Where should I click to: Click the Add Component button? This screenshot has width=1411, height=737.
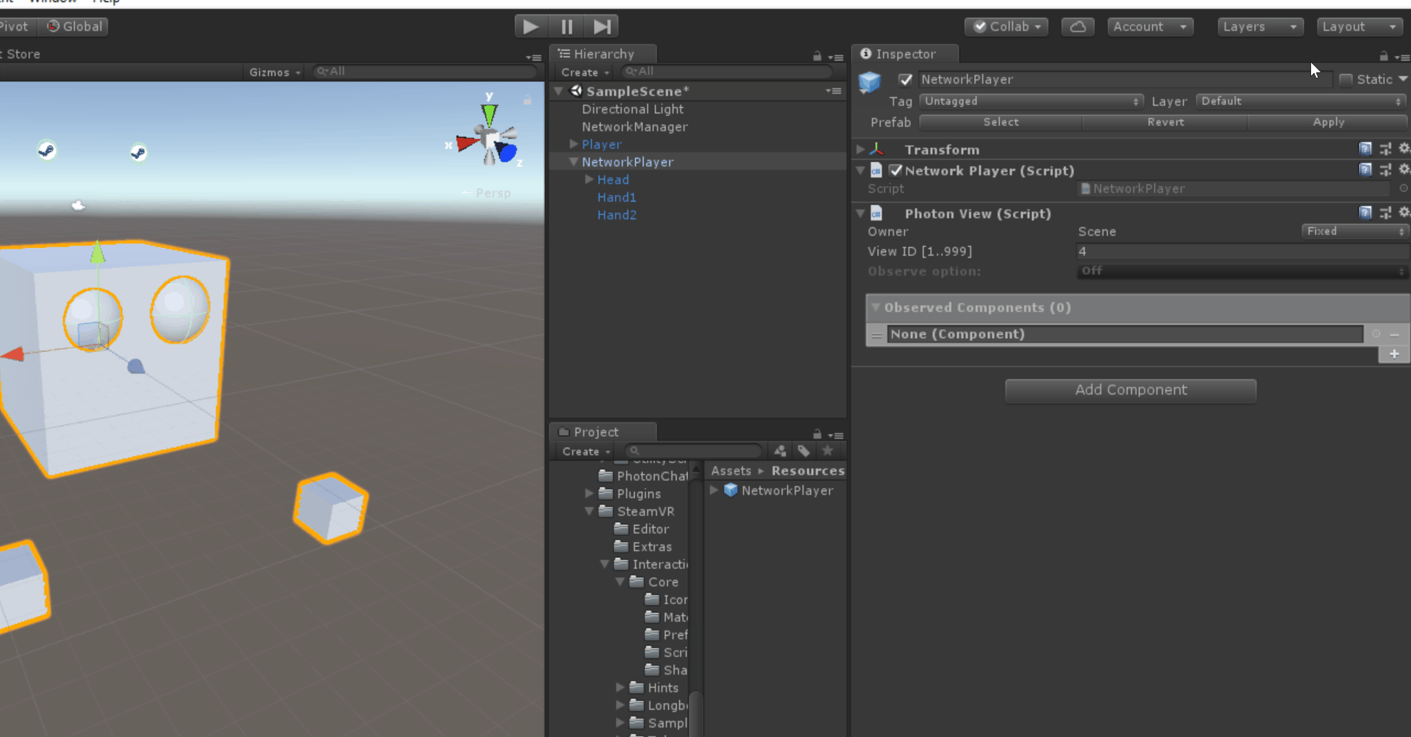point(1131,391)
